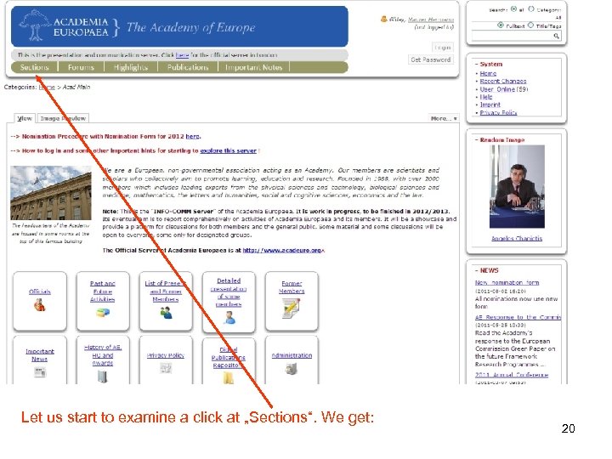Click the Administration card icon
This screenshot has width=612, height=459.
point(292,368)
